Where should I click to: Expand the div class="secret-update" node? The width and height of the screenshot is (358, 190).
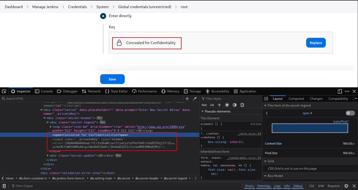pyautogui.click(x=48, y=155)
